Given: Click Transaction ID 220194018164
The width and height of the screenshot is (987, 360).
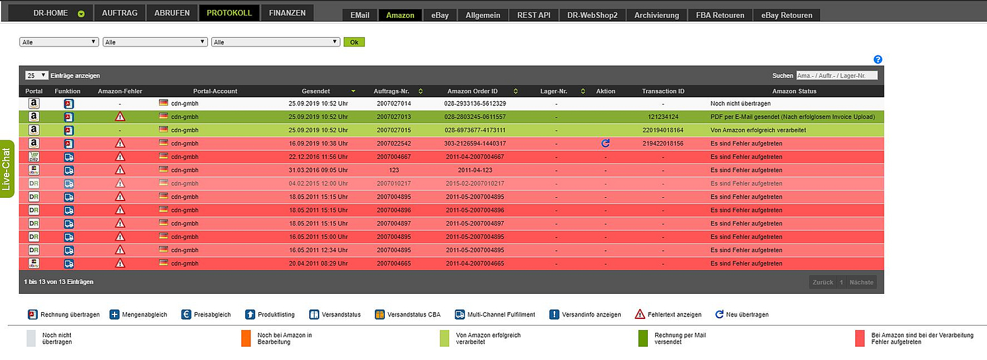Looking at the screenshot, I should pos(663,130).
